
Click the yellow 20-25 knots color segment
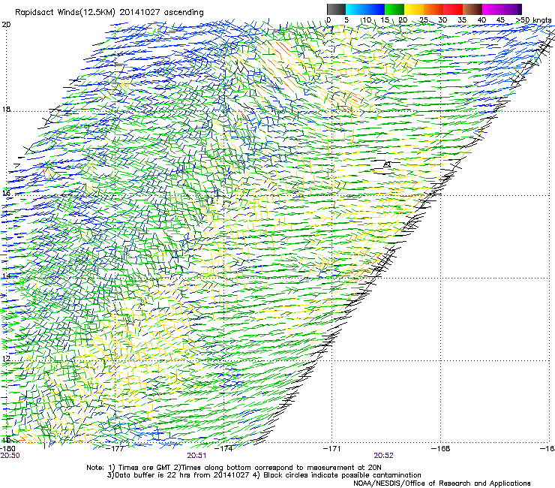(x=414, y=9)
